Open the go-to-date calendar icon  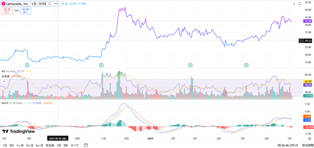click(86, 145)
